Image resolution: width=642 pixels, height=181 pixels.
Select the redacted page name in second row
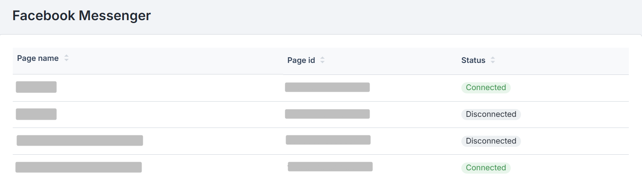point(36,114)
